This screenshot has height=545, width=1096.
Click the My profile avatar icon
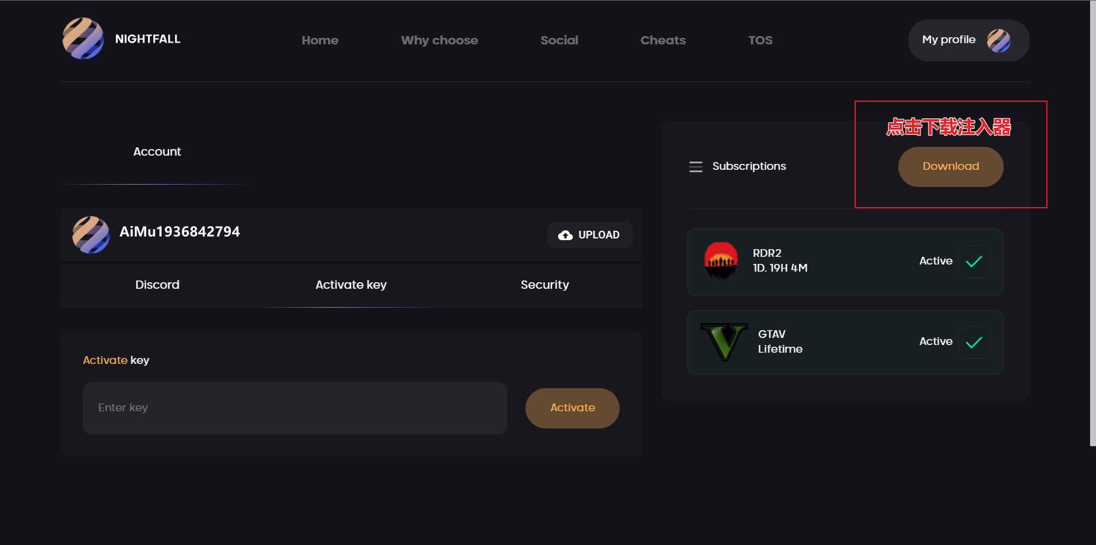(x=998, y=40)
